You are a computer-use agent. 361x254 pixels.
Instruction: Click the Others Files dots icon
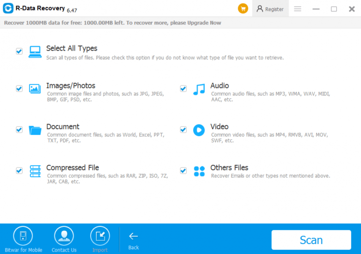(x=199, y=171)
